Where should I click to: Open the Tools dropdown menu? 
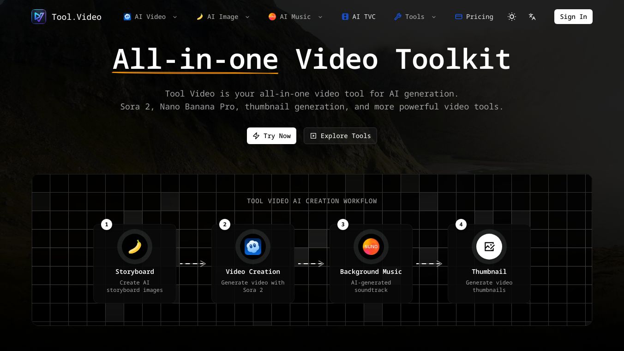click(x=414, y=17)
